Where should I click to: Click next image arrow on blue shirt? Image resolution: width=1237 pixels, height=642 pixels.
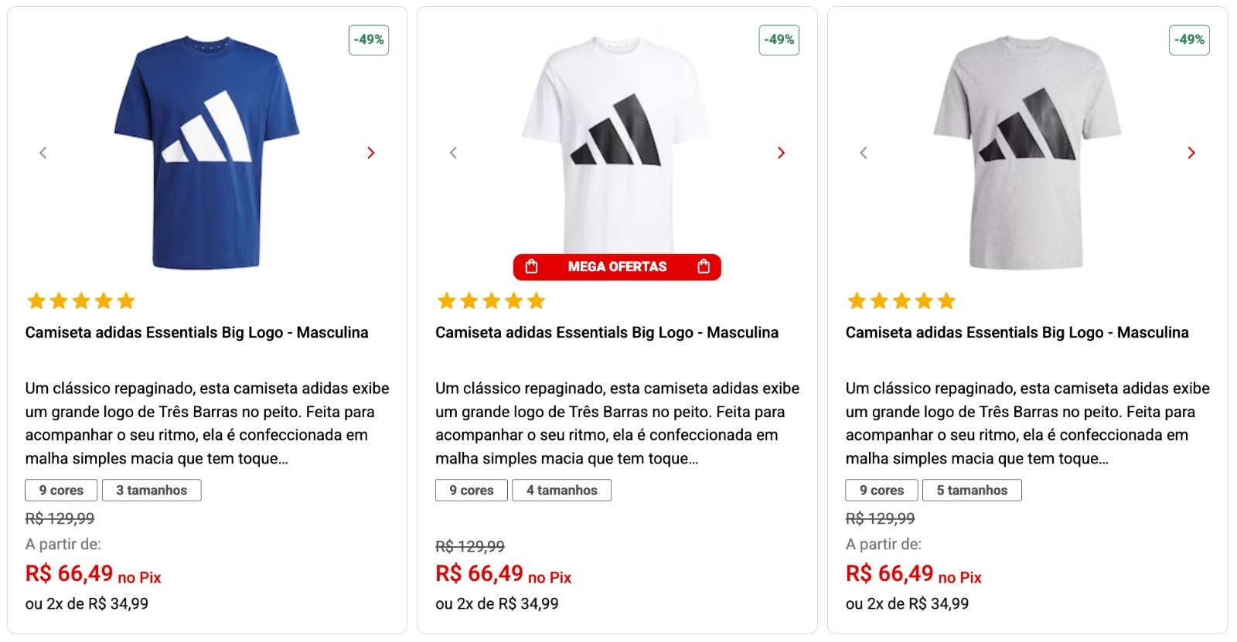coord(371,153)
